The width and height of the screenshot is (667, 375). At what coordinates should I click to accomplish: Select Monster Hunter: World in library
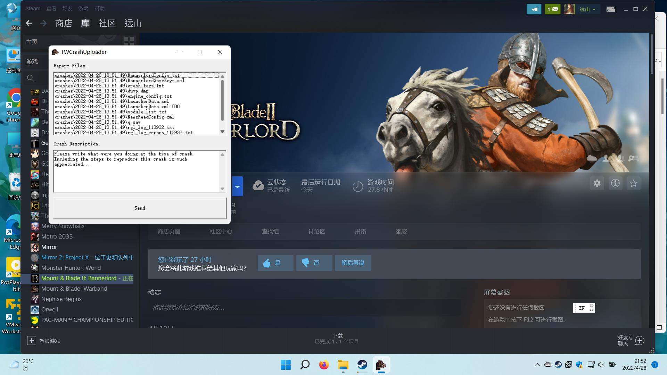[x=71, y=268]
